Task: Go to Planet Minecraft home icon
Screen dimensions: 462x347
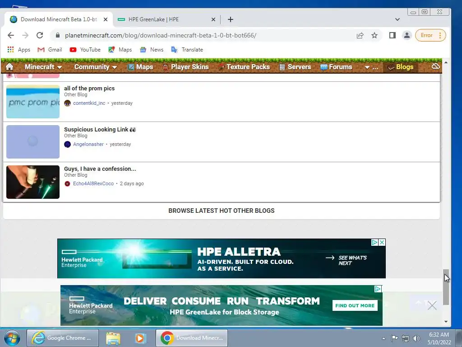Action: click(x=9, y=67)
